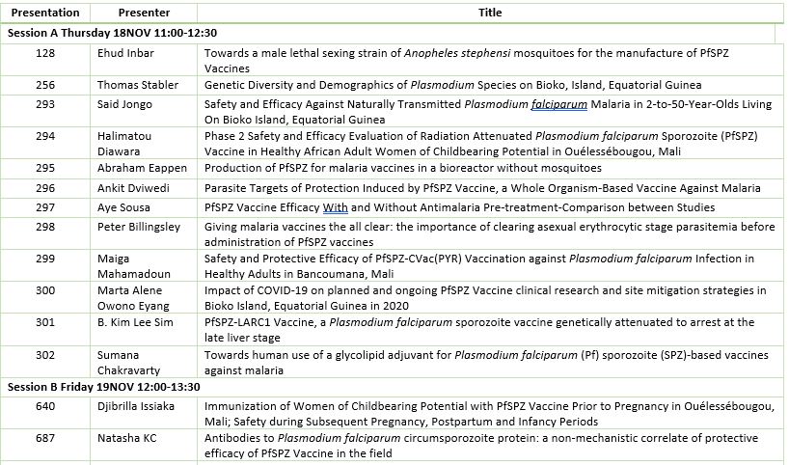Click the Presentation column header

point(44,13)
